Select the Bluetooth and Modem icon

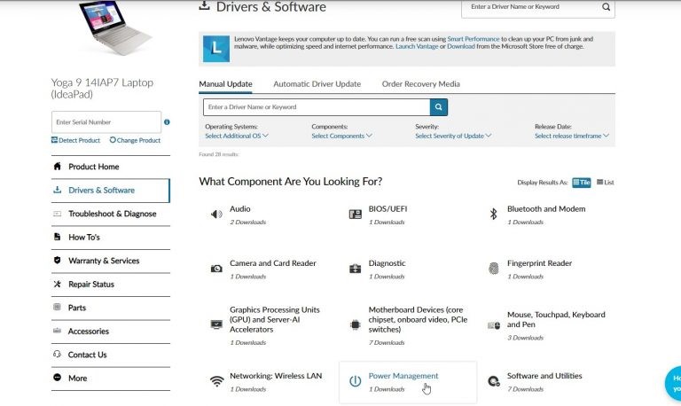[494, 214]
